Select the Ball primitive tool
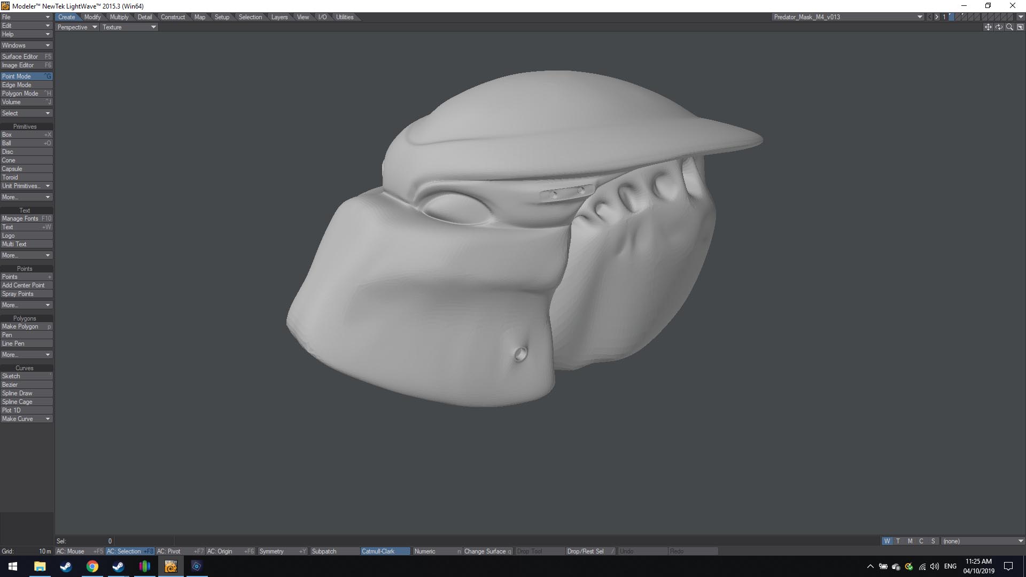The width and height of the screenshot is (1026, 577). [26, 143]
